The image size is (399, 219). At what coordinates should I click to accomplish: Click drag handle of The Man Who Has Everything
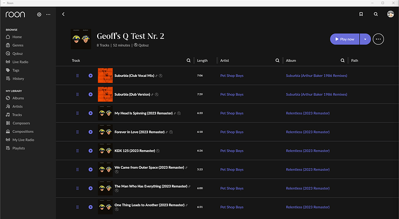[77, 188]
